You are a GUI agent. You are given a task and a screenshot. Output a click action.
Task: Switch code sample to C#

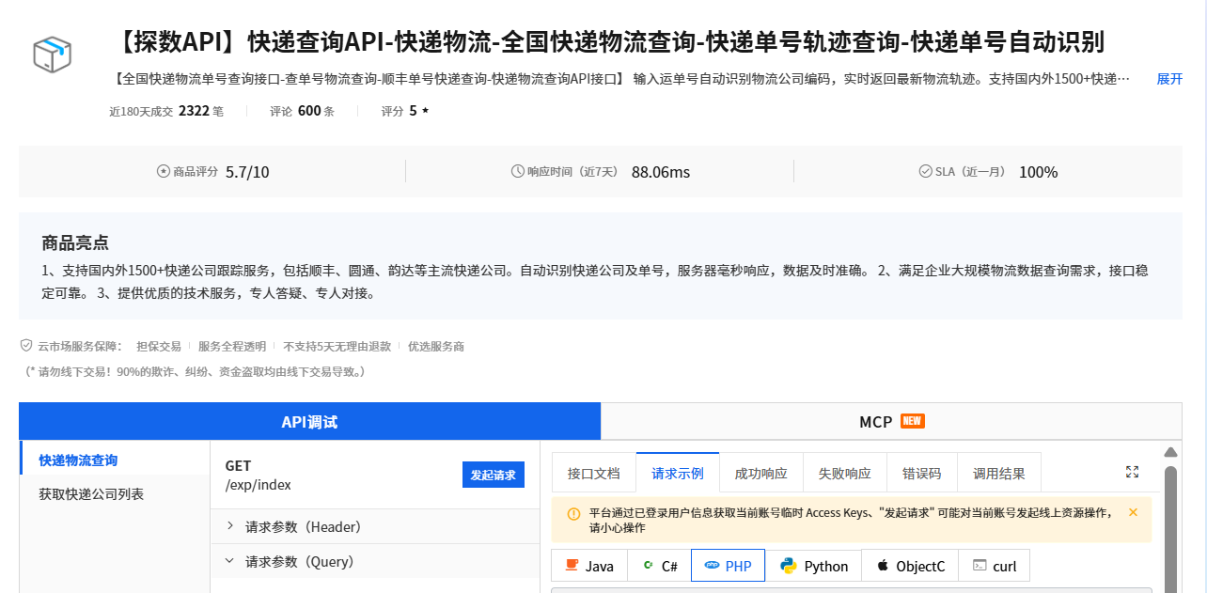(x=658, y=565)
